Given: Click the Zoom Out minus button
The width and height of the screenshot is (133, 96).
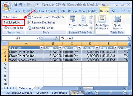Looking at the screenshot, I should (97, 93).
